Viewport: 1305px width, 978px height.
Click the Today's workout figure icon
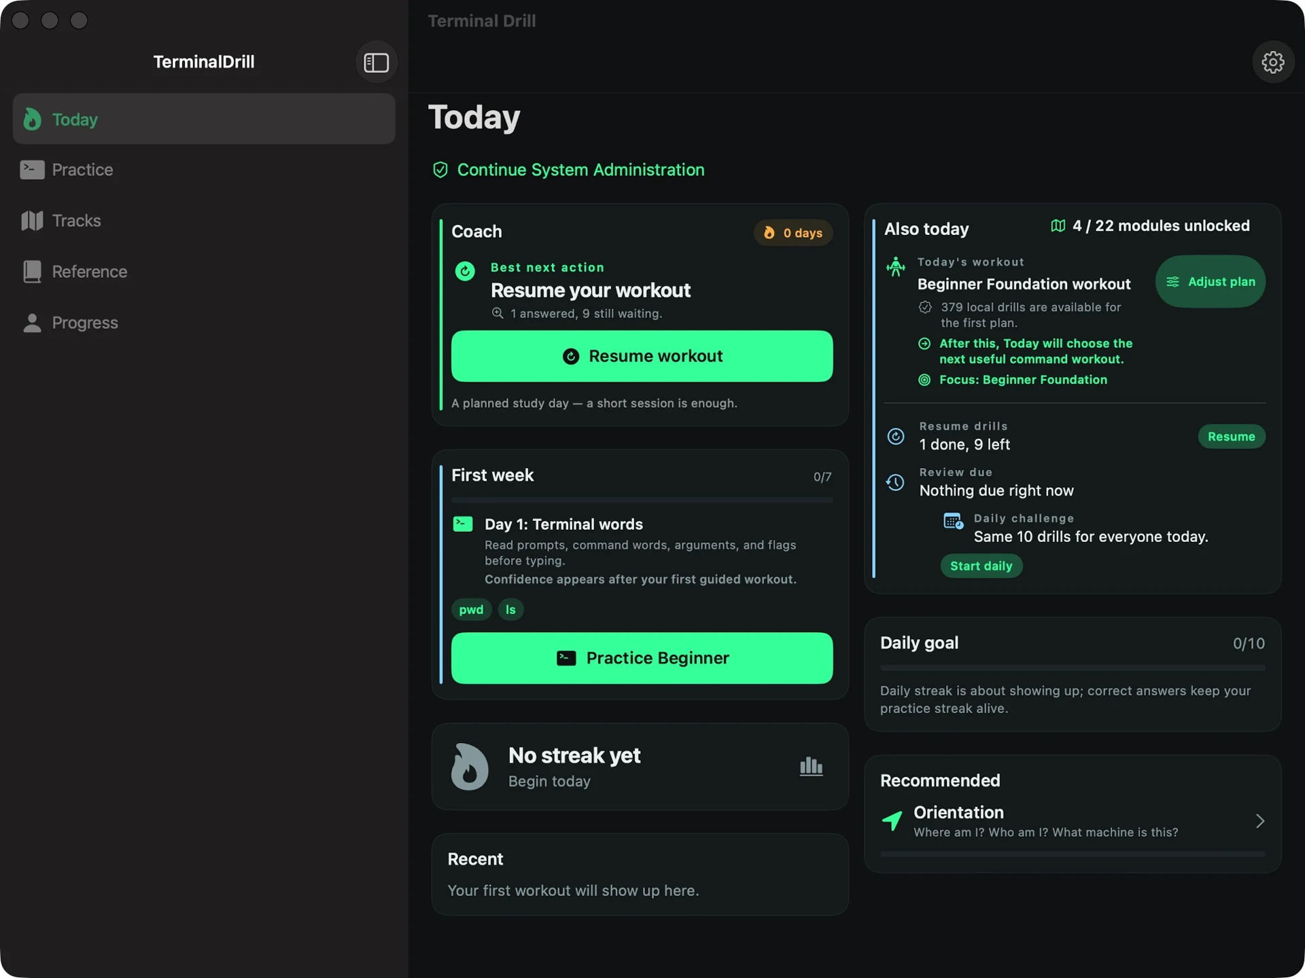896,266
